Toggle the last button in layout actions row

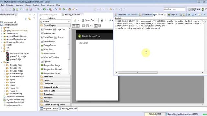tap(99, 26)
